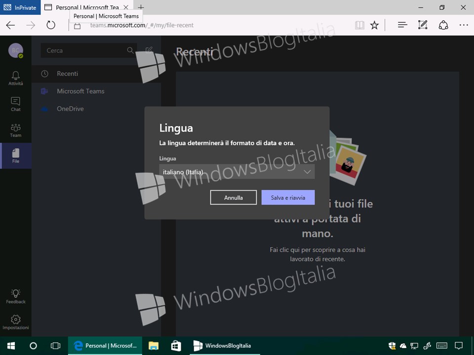
Task: Select the Recenti files entry
Action: click(x=96, y=73)
